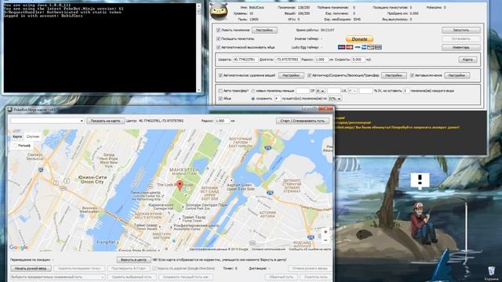Click the best Pokémon keep count field
This screenshot has height=282, width=502.
[277, 99]
